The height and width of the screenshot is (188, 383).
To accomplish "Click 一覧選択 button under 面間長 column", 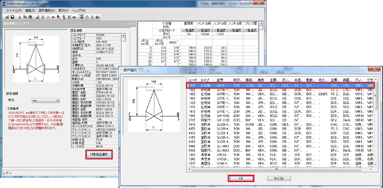I will (x=188, y=30).
